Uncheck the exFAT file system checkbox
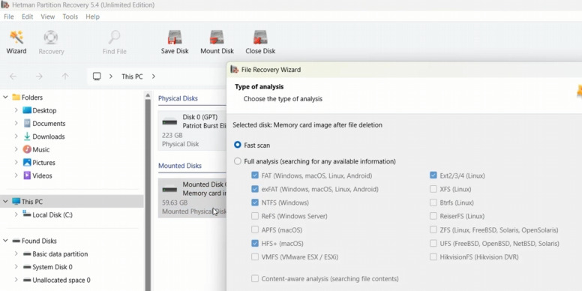The image size is (582, 291). (x=255, y=189)
